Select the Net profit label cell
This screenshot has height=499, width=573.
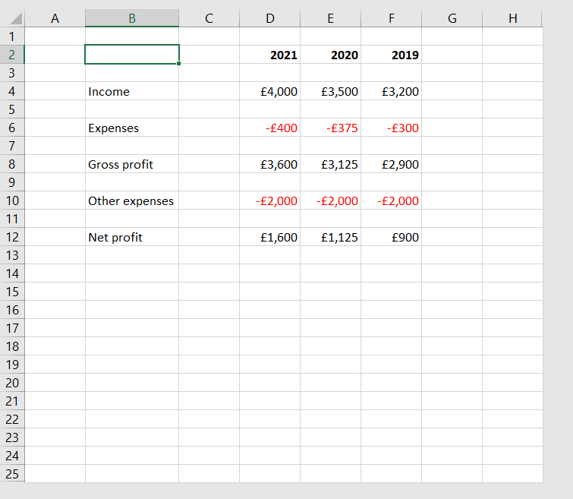[131, 237]
